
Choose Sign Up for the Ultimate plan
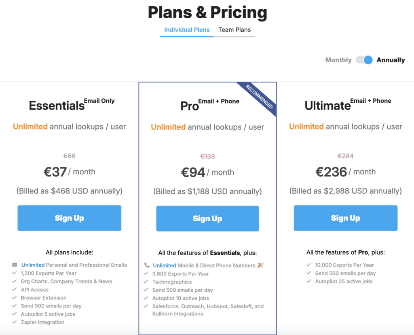[345, 218]
